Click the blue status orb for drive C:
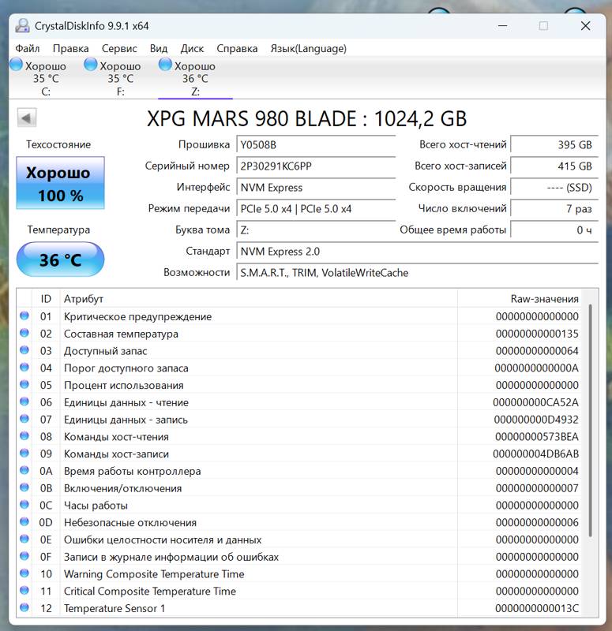Viewport: 612px width, 631px height. [x=16, y=65]
